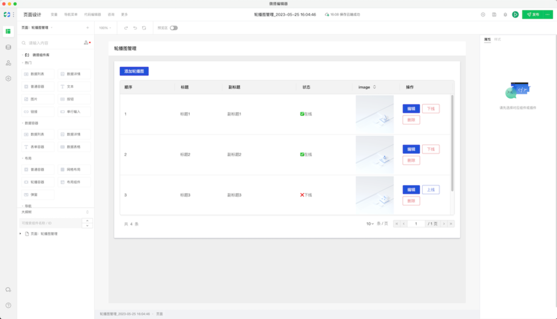
Task: Click the 添加轮播图 button
Action: [x=134, y=71]
